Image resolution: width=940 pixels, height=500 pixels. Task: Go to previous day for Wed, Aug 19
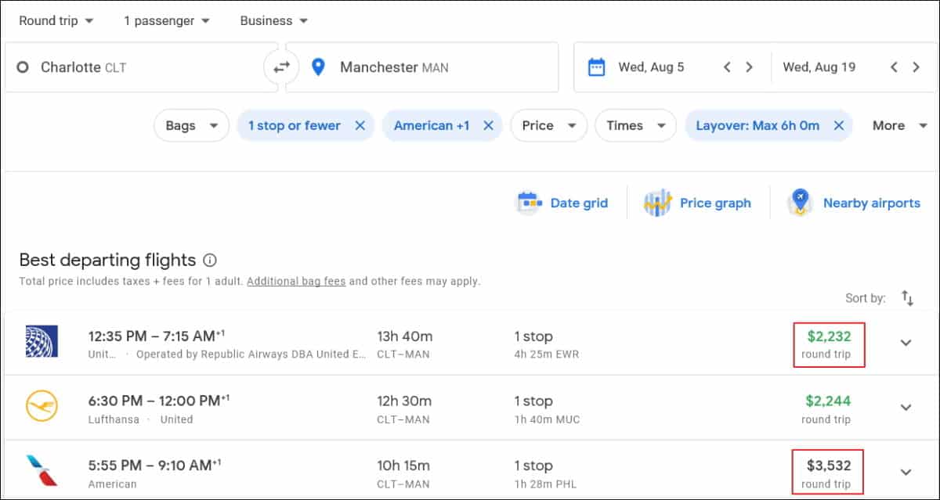894,67
